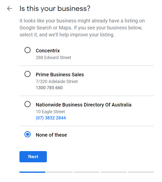The height and width of the screenshot is (182, 162).
Task: Click the 10 Eagle Street address
Action: pos(50,112)
